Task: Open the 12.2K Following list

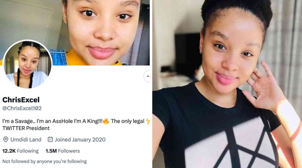Action: 20,151
